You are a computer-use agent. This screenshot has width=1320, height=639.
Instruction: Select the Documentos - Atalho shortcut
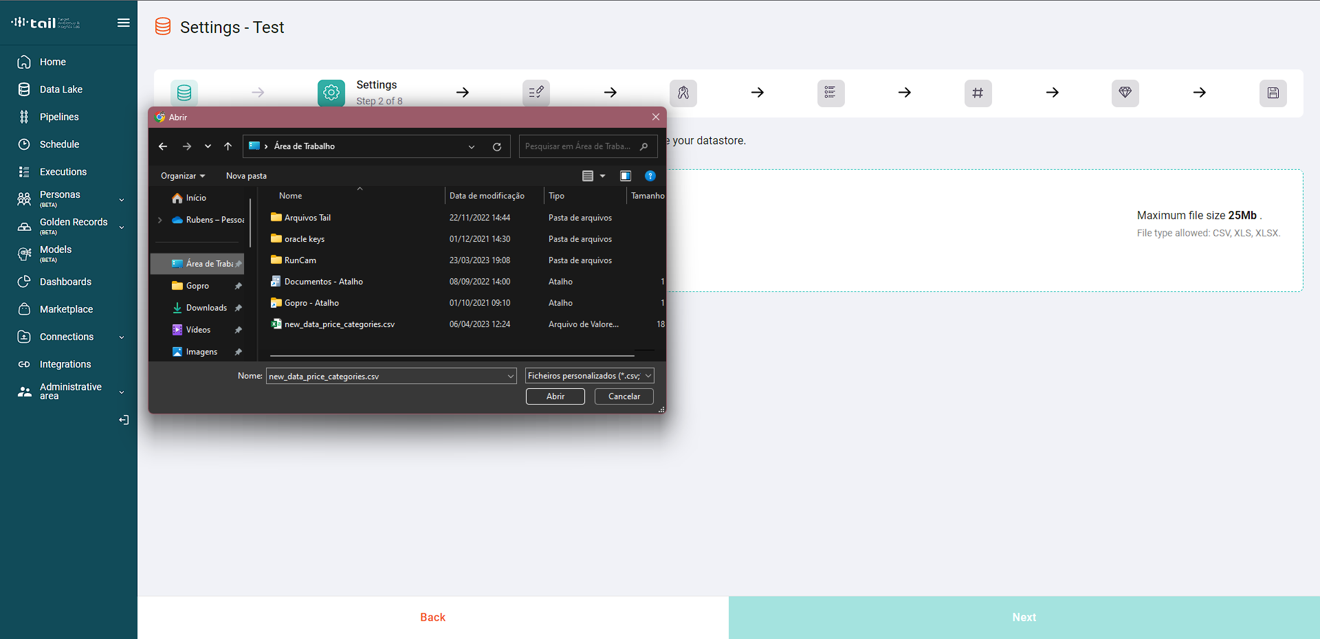point(323,282)
